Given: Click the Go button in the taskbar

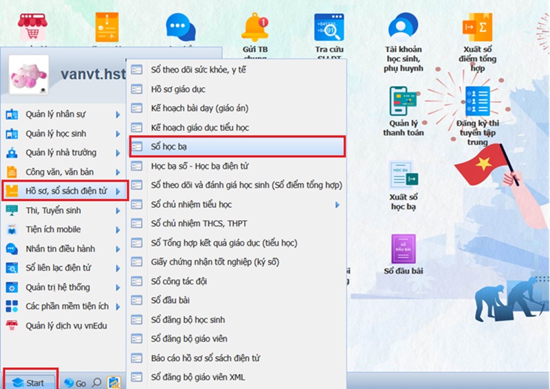Looking at the screenshot, I should pos(76,383).
